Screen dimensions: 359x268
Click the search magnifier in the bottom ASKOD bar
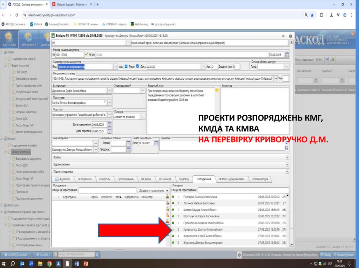tap(97, 255)
